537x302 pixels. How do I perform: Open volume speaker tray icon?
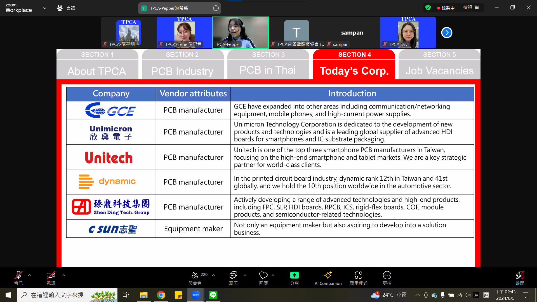[x=468, y=295]
